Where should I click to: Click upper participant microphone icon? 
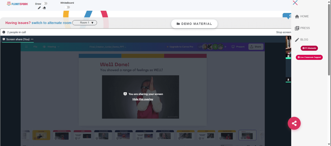point(288,56)
